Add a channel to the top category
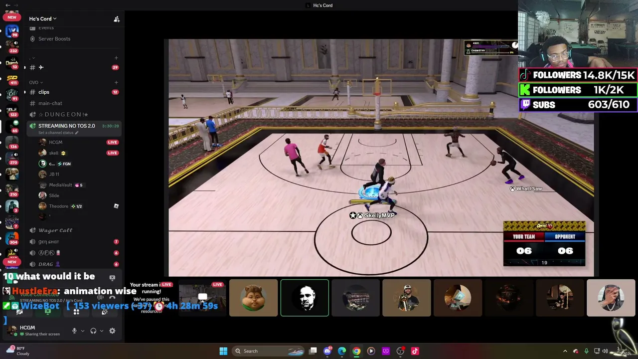Viewport: 638px width, 359px height. click(x=116, y=58)
